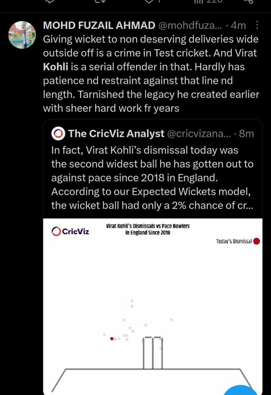The width and height of the screenshot is (271, 395).
Task: Open the quoted tweet text about Expected Wickets
Action: coord(152,177)
